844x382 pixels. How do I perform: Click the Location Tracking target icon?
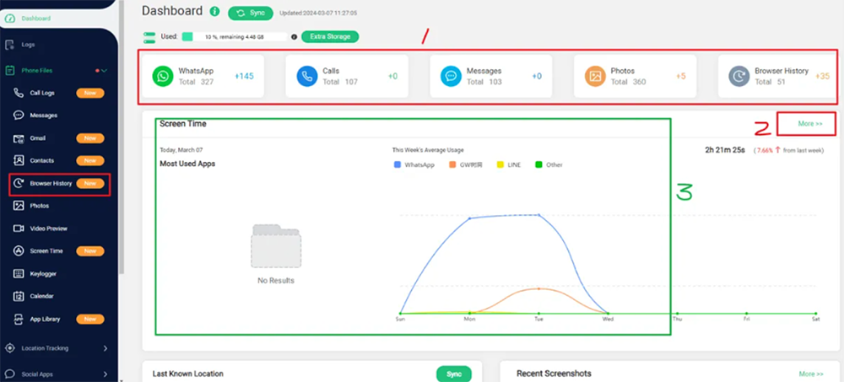9,348
